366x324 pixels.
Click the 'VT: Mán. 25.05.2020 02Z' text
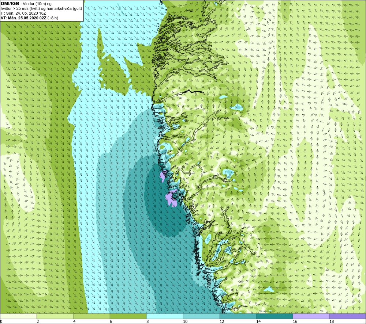pyautogui.click(x=23, y=18)
